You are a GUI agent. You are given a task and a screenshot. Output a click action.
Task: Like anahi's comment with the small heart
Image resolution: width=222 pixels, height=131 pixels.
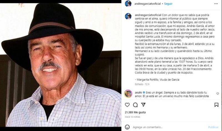(218, 94)
